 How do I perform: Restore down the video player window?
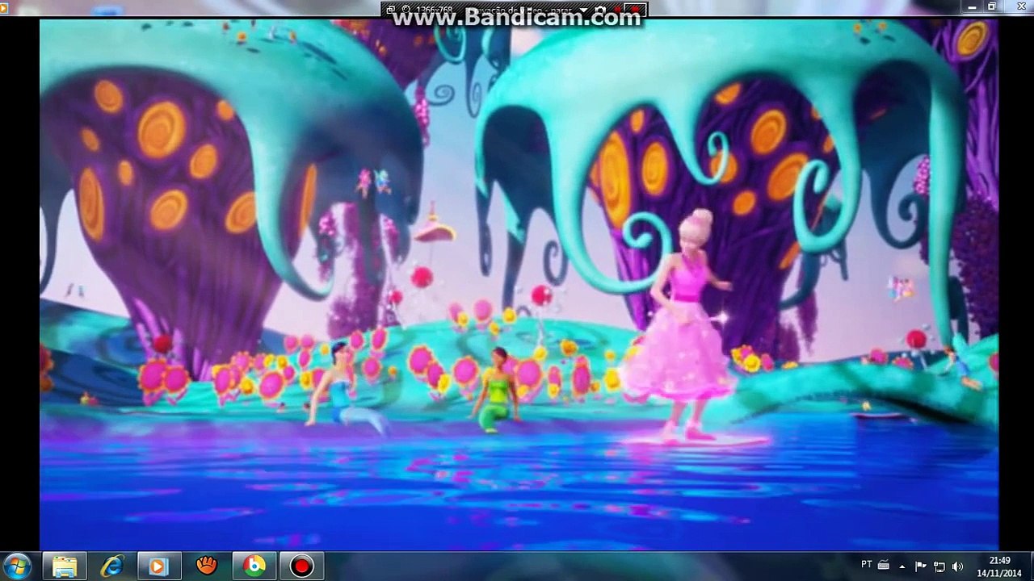point(992,6)
